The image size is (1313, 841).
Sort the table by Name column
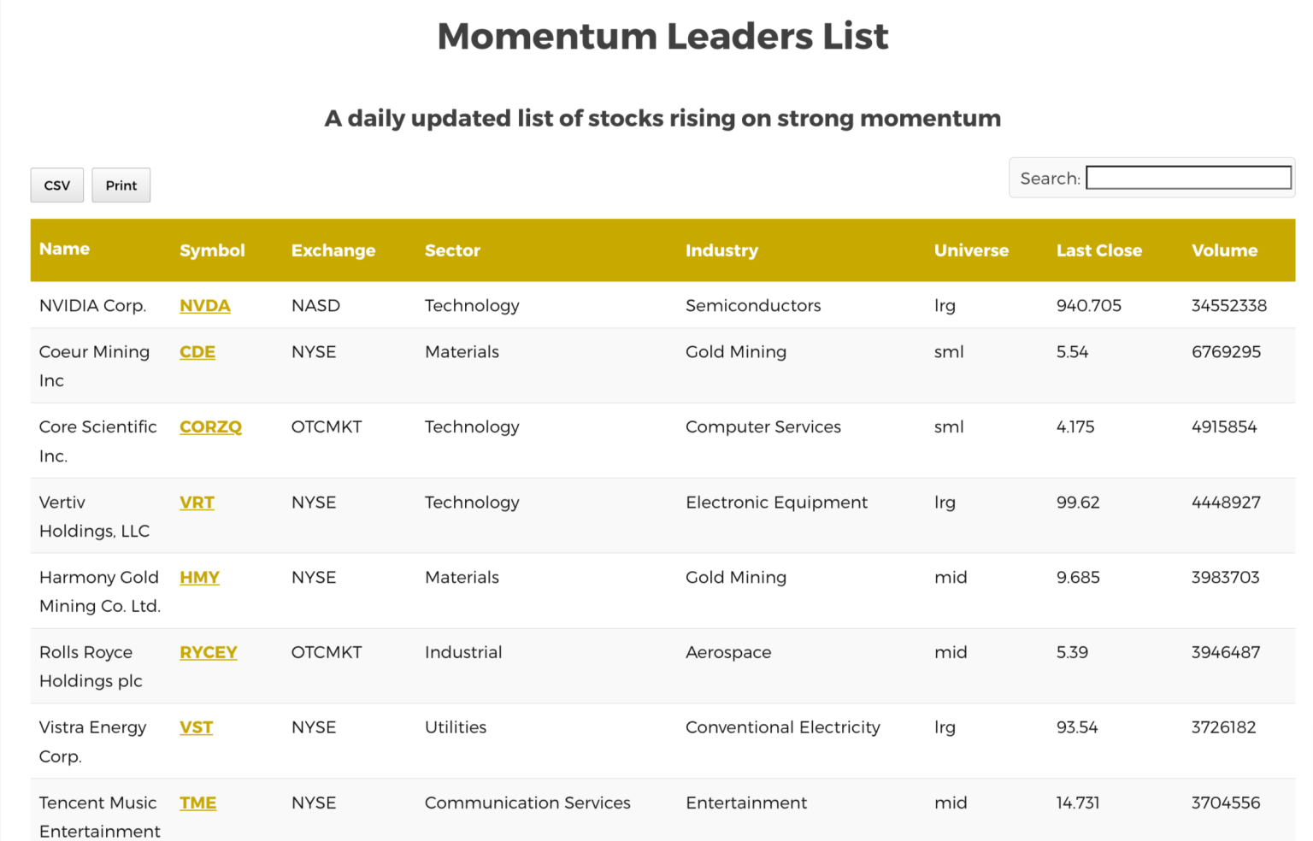64,250
